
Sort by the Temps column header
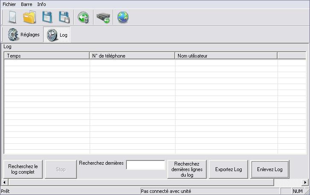pos(47,56)
